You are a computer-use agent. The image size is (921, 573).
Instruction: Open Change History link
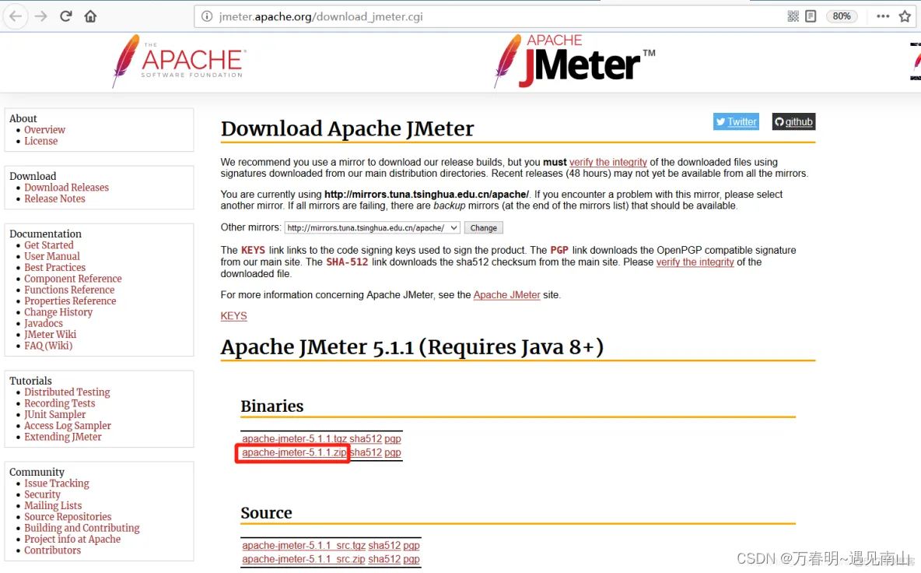point(58,312)
